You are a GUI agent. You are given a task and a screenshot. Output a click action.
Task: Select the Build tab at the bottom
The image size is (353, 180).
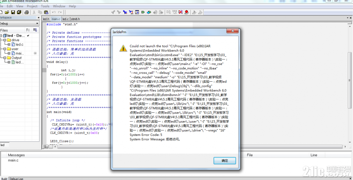tap(4, 179)
